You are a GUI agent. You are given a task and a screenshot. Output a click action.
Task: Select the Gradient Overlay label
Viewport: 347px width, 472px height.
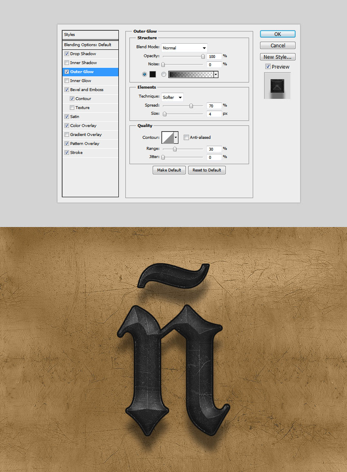point(86,135)
